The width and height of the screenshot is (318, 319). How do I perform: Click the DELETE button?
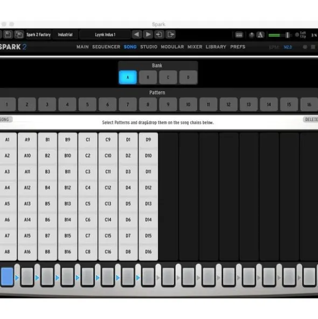310,120
